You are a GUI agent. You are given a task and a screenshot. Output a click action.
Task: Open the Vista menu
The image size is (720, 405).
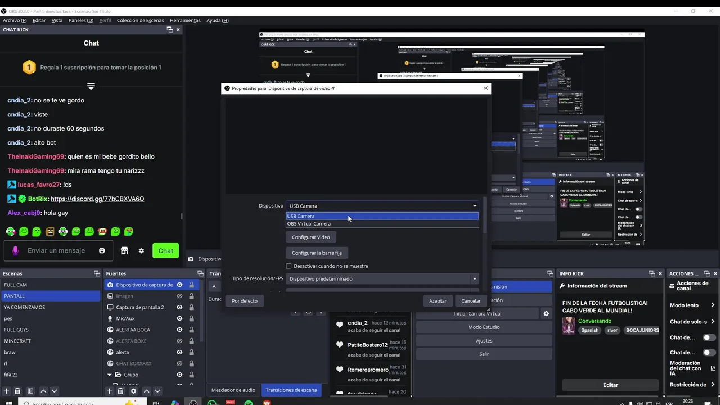point(57,20)
